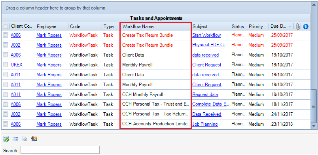Click the document with clock icon
The width and height of the screenshot is (318, 155).
click(25, 139)
